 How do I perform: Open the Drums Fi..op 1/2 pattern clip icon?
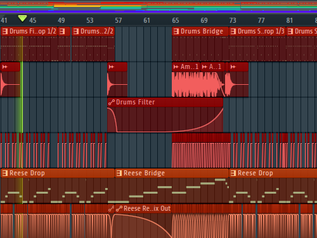pos(5,32)
